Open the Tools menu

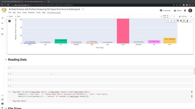pos(38,12)
